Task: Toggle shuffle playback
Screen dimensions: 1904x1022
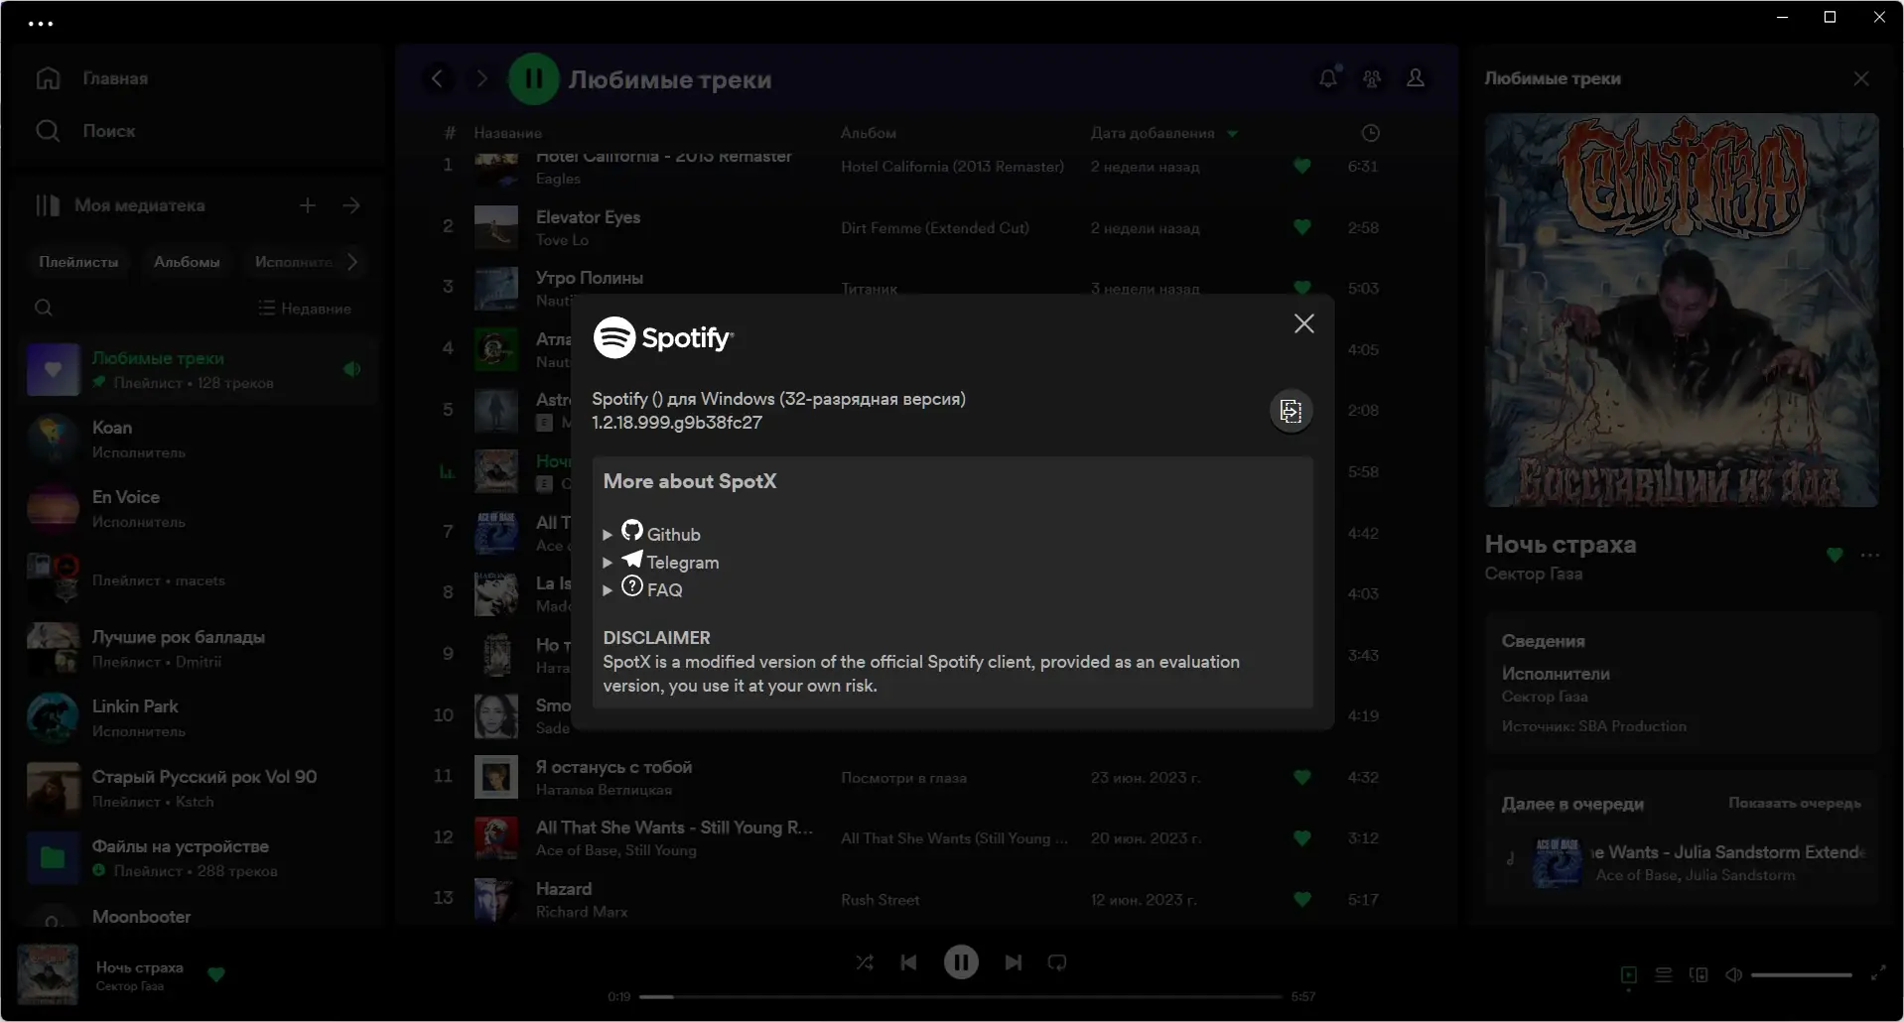Action: click(x=865, y=962)
